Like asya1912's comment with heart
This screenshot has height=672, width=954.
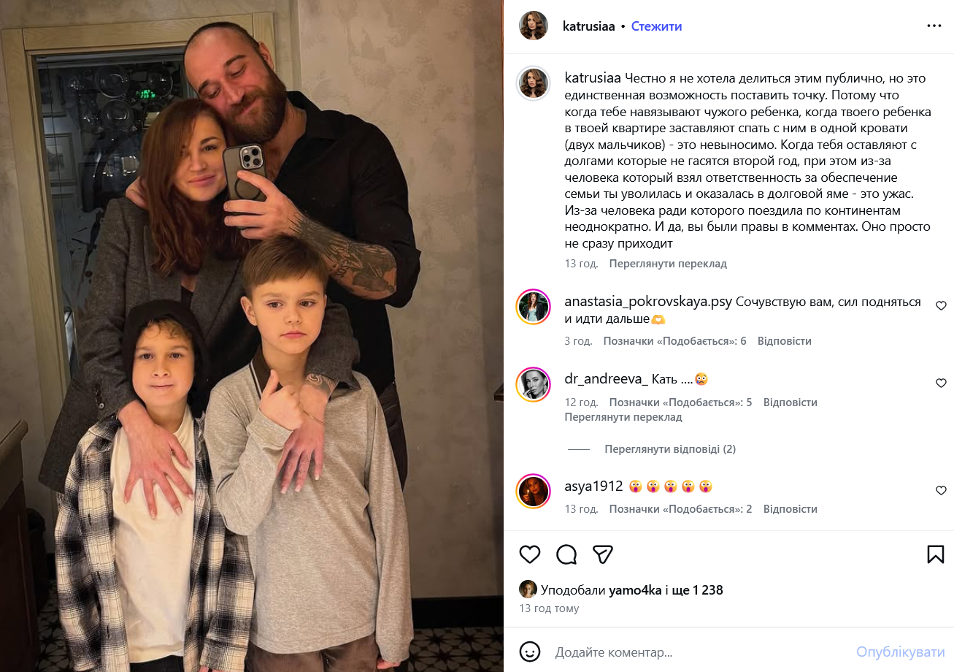point(941,490)
